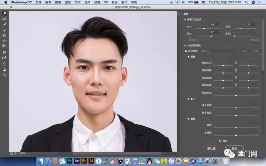Open Spotlight search in menu bar
266x166 pixels.
coord(246,2)
